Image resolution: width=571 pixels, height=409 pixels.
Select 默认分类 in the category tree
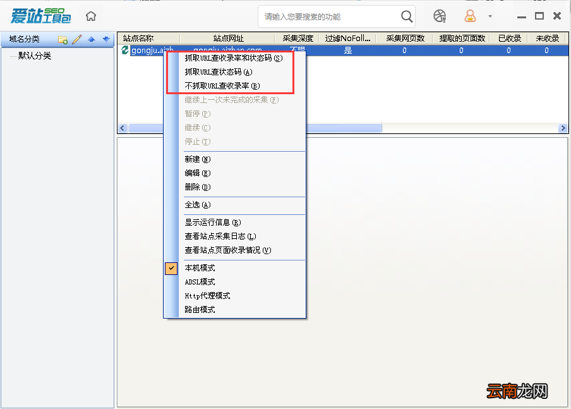[35, 56]
